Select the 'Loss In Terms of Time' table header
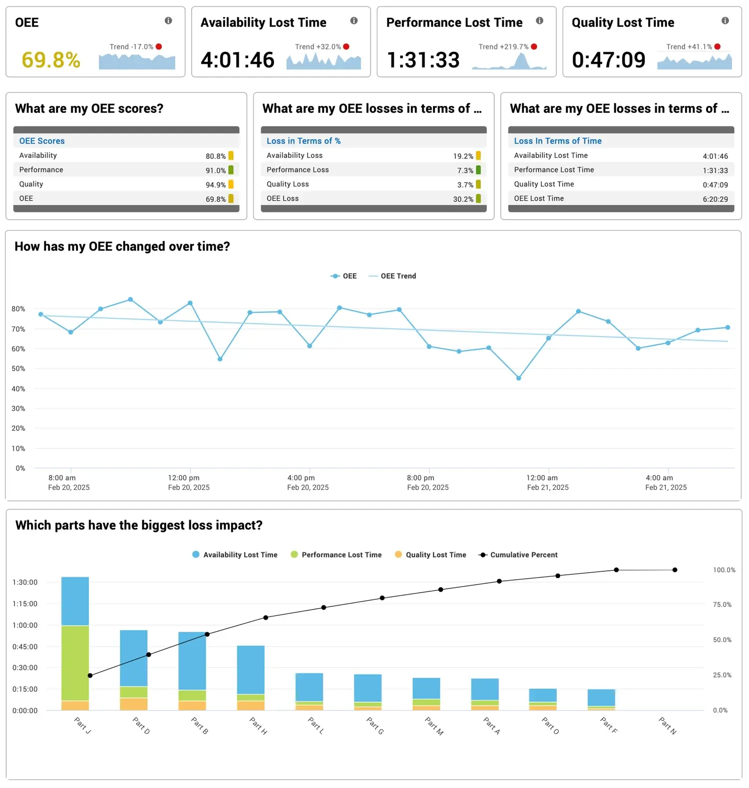The width and height of the screenshot is (749, 788). (558, 141)
